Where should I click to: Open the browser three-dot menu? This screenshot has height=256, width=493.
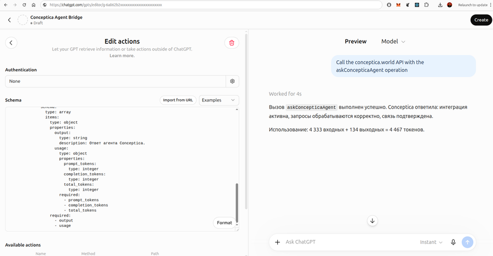click(490, 5)
